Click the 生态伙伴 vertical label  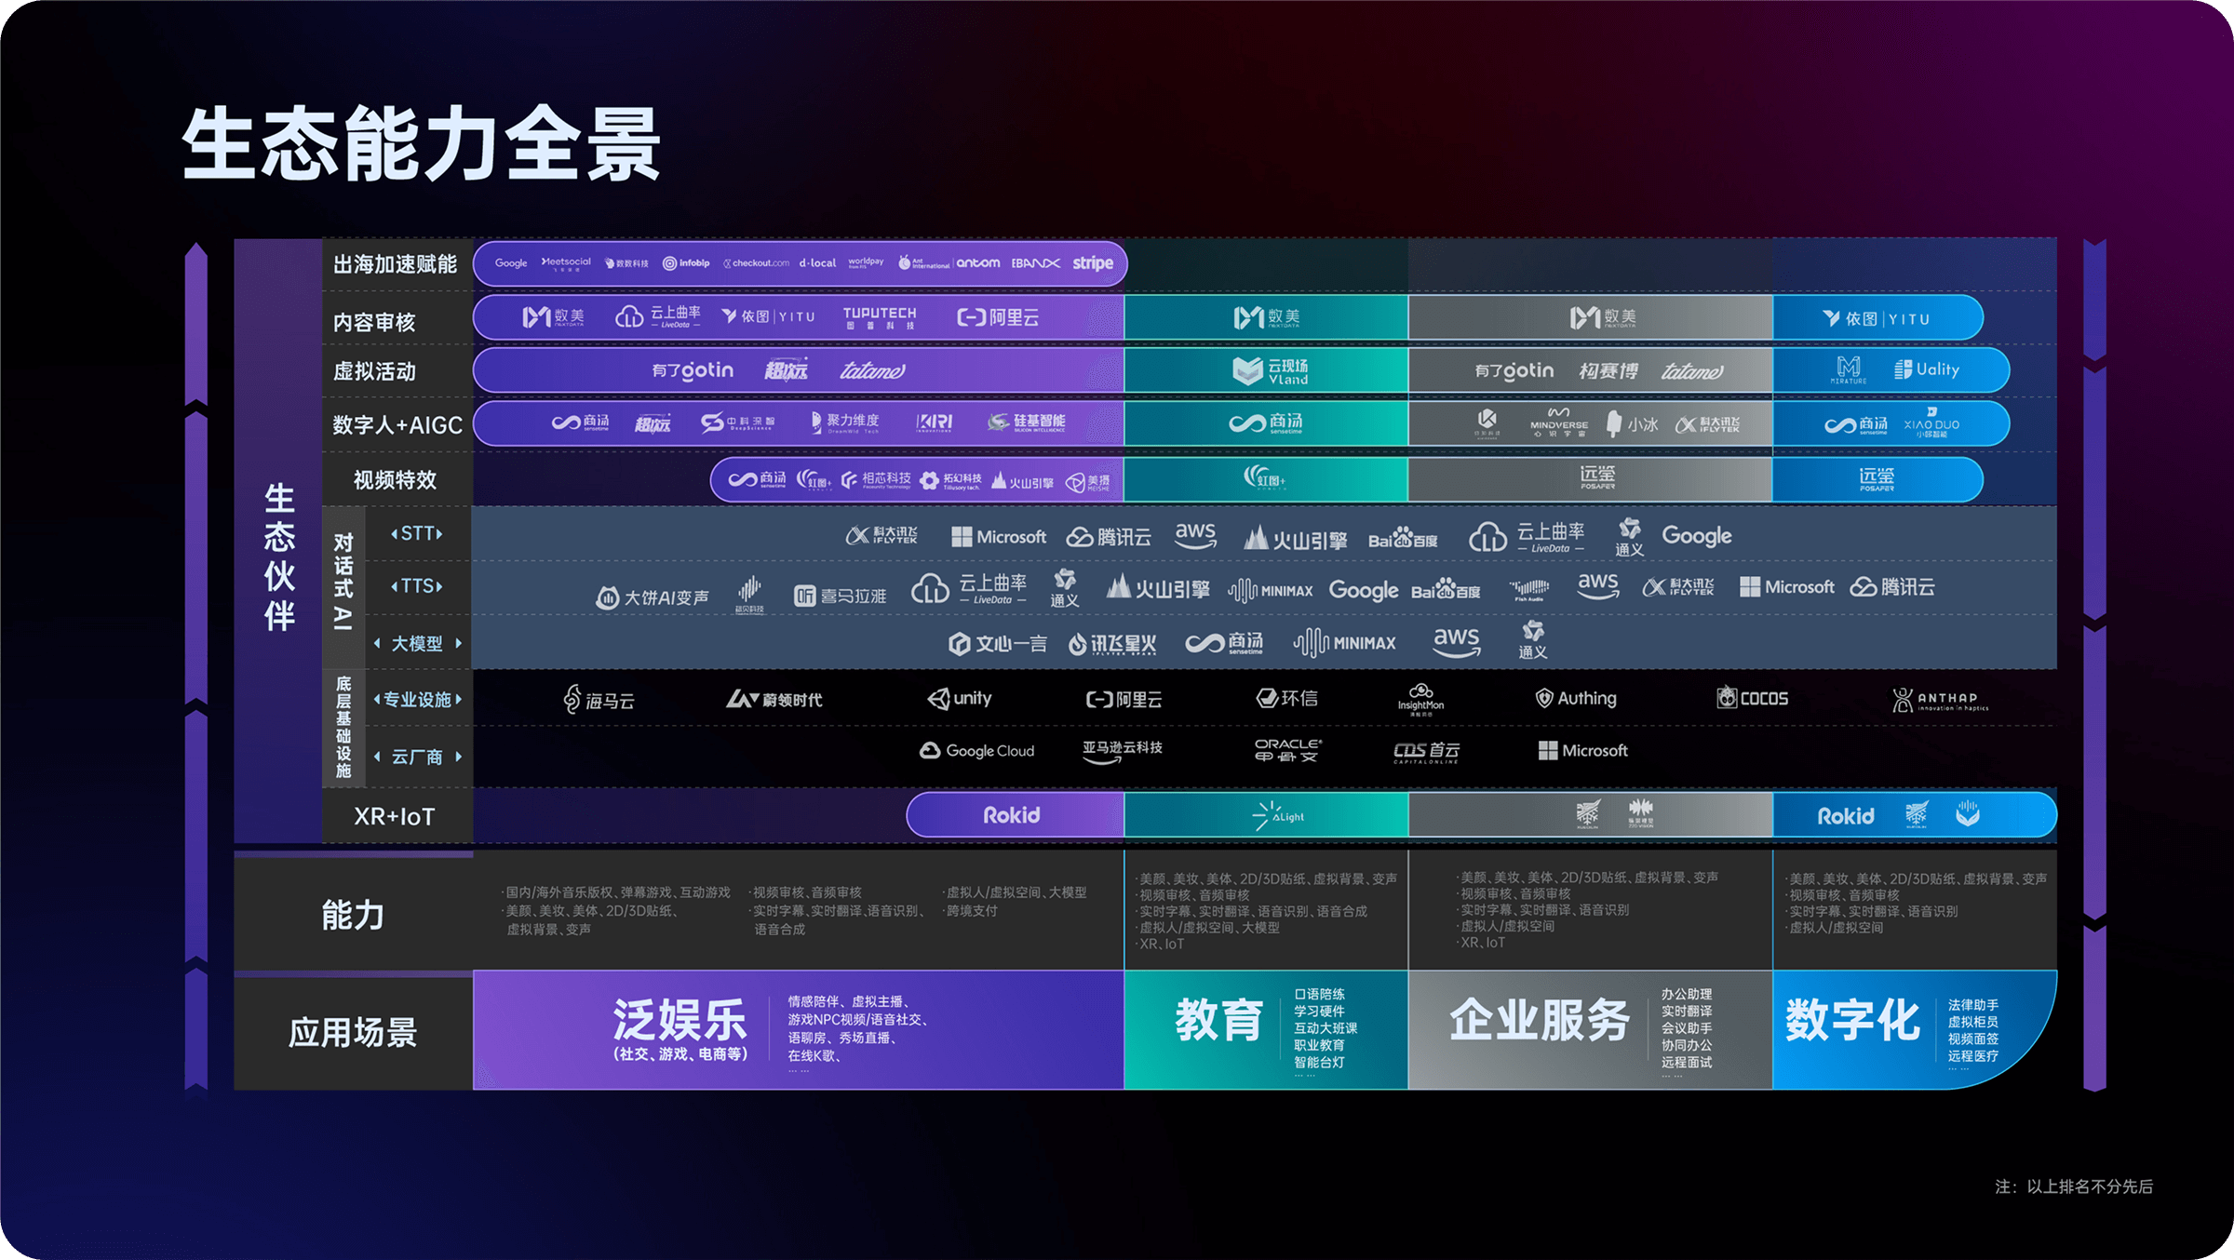(x=279, y=556)
